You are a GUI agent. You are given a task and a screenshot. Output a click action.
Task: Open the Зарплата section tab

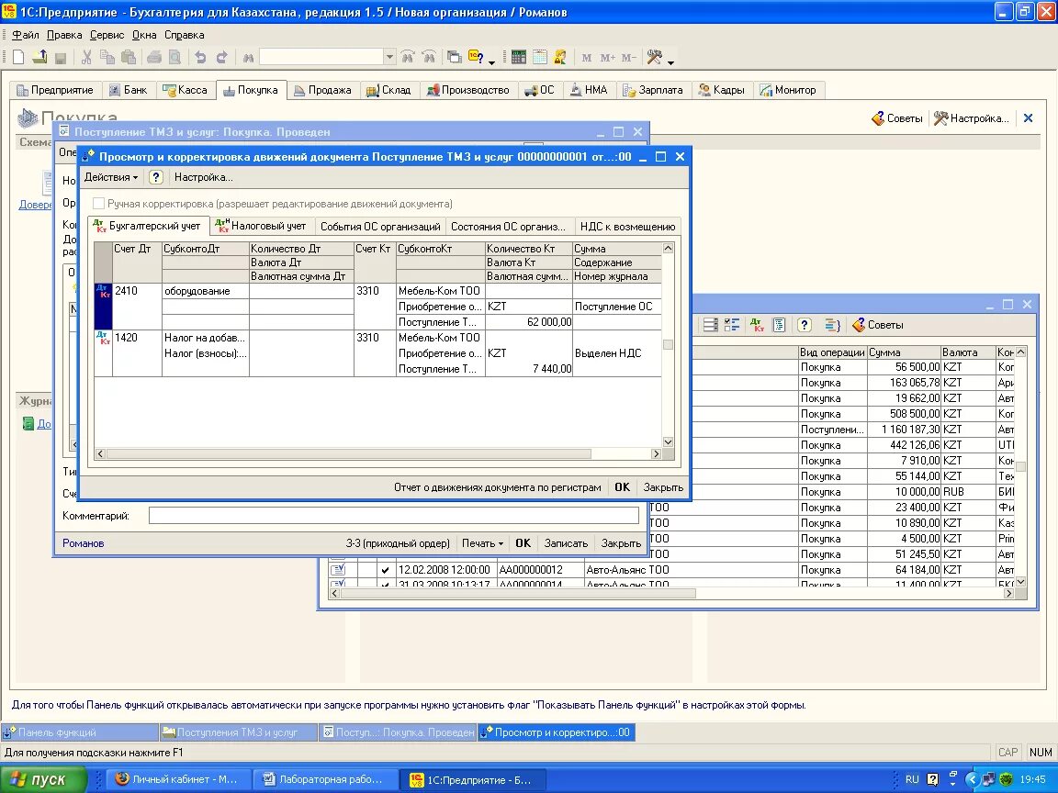click(652, 90)
